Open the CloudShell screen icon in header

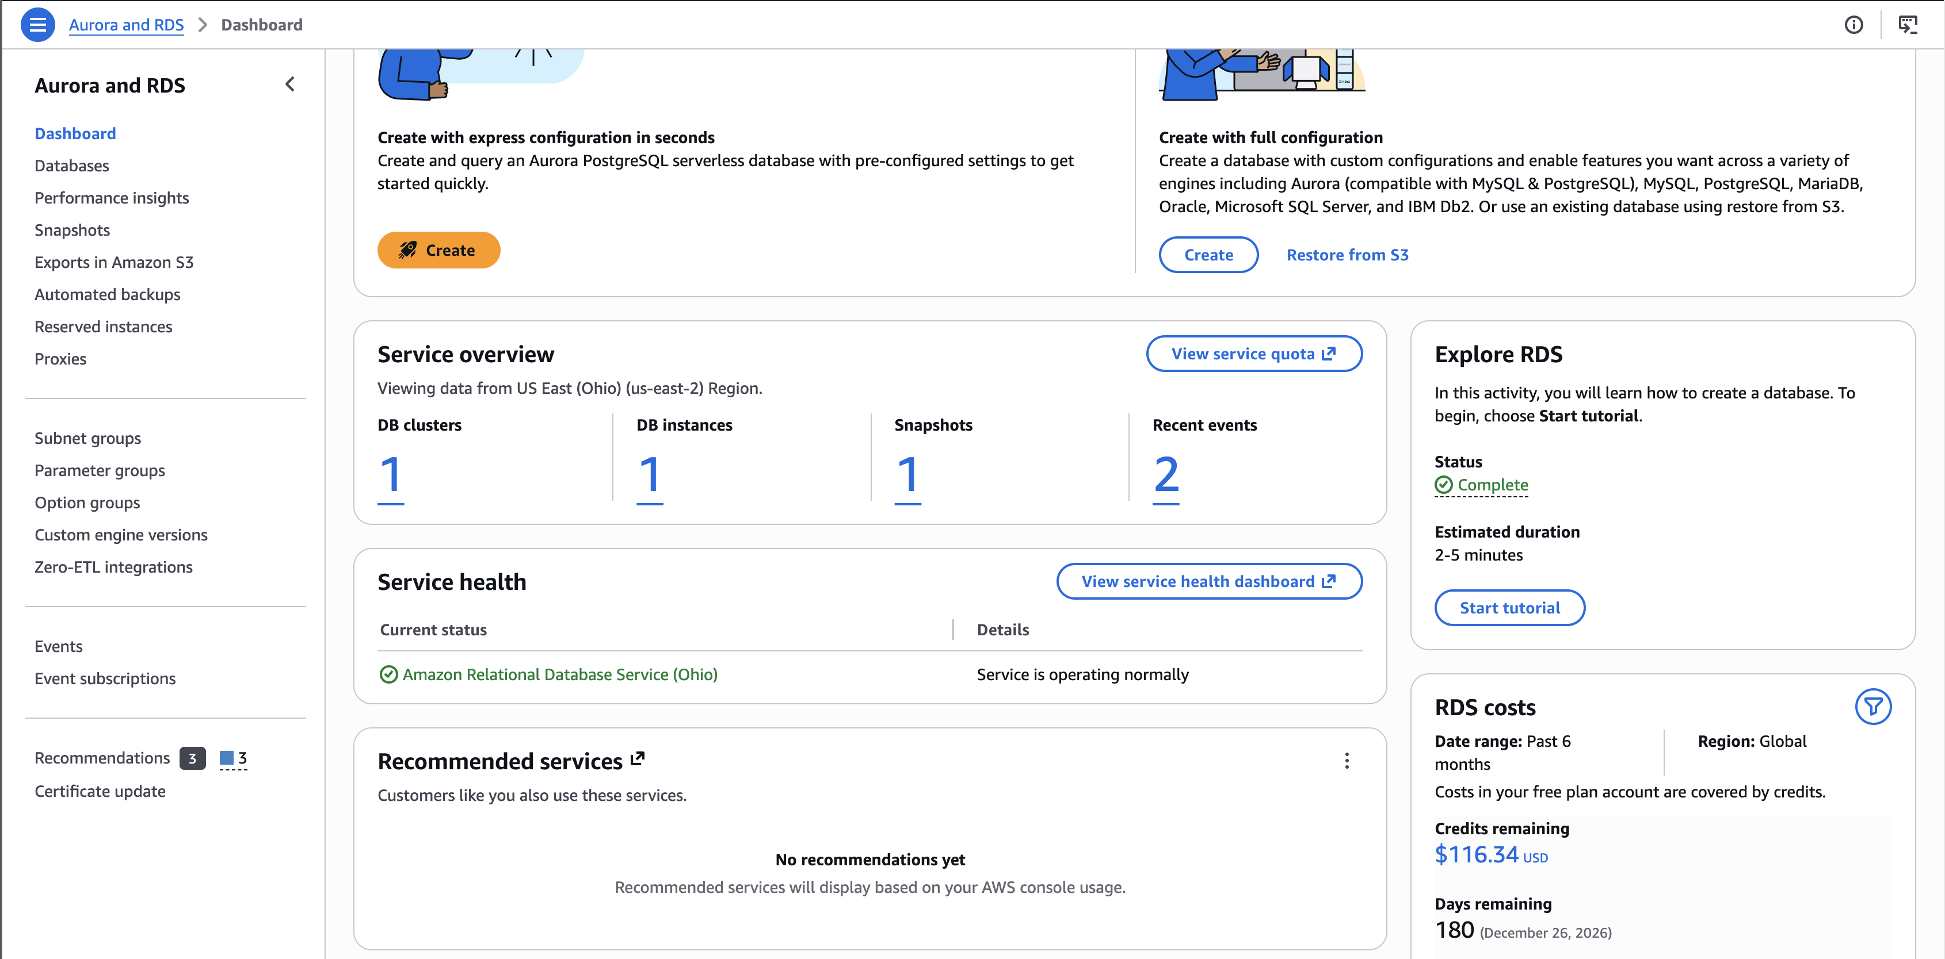1908,25
